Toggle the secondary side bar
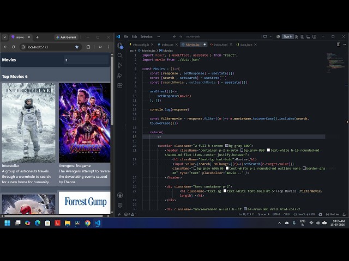349x261 pixels. 314,36
